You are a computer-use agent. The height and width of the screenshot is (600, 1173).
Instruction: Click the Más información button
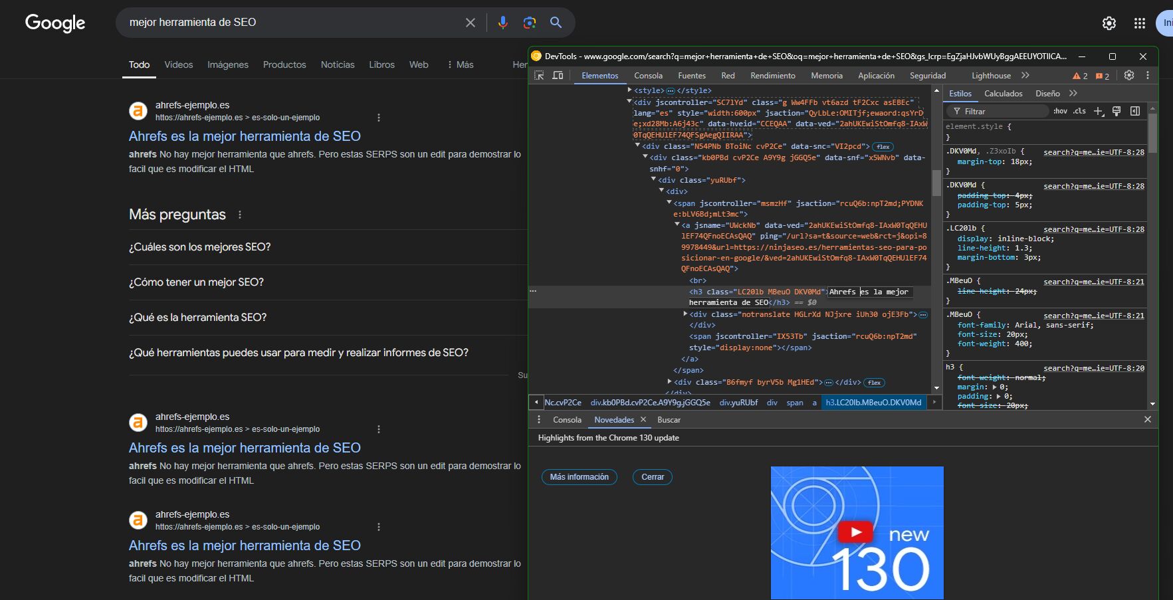point(579,476)
